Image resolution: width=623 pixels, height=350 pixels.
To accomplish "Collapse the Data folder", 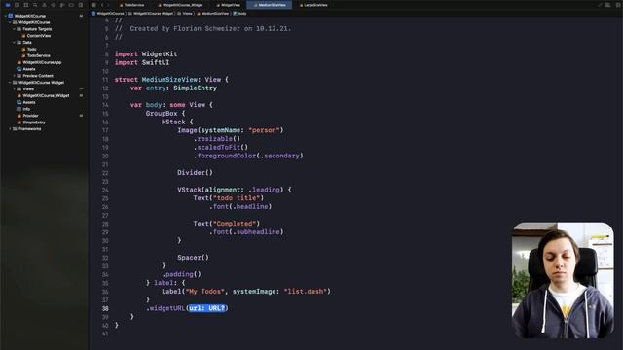I will [x=15, y=43].
